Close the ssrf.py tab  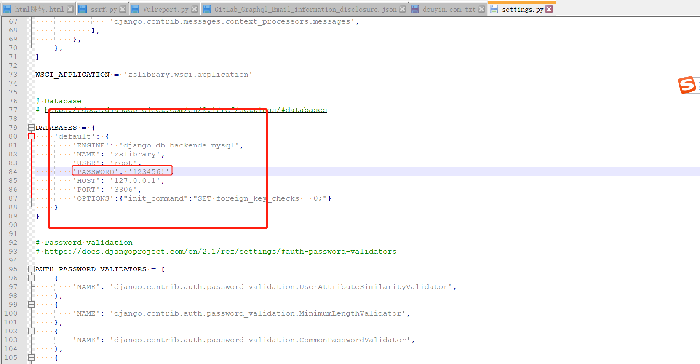[x=123, y=9]
